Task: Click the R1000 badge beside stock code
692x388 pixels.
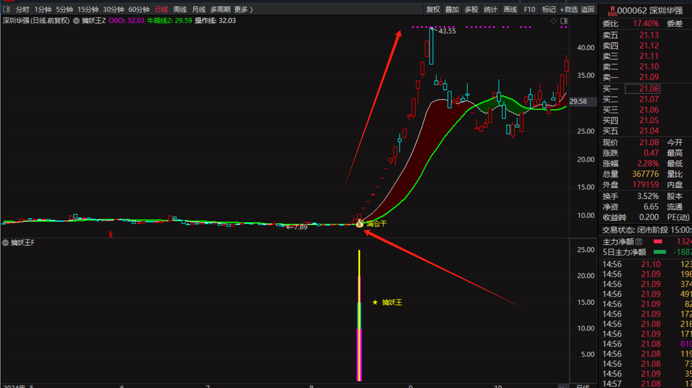Action: pyautogui.click(x=612, y=11)
